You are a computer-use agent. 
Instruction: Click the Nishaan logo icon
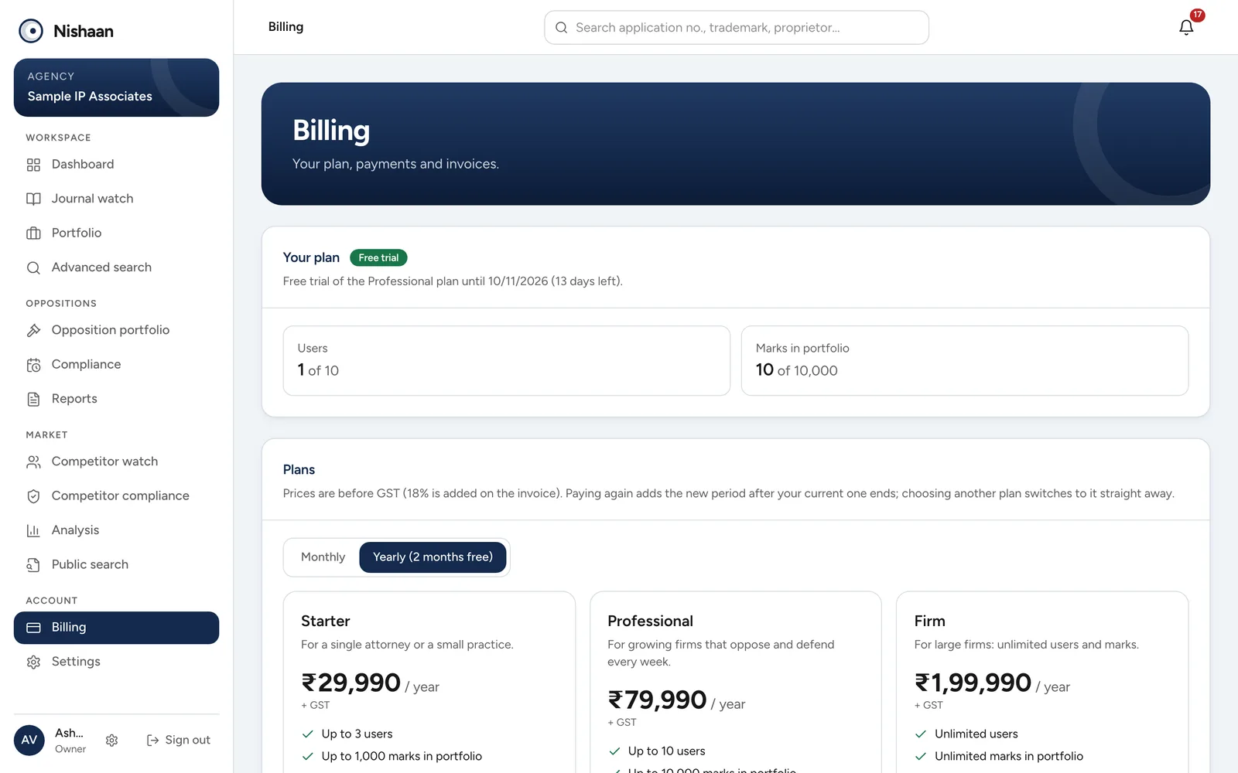click(31, 31)
